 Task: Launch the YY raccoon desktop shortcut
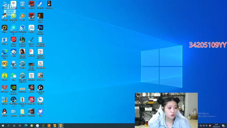[5, 65]
